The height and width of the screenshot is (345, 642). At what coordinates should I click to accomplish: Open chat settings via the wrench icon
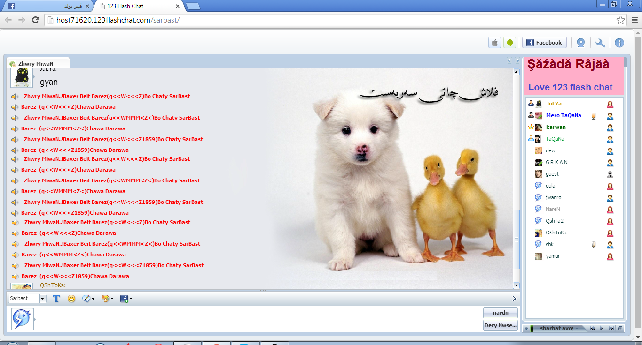pyautogui.click(x=600, y=43)
